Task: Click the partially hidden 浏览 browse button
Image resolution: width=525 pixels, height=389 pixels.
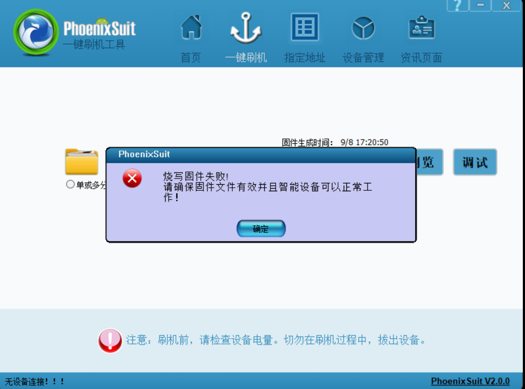Action: pyautogui.click(x=429, y=162)
